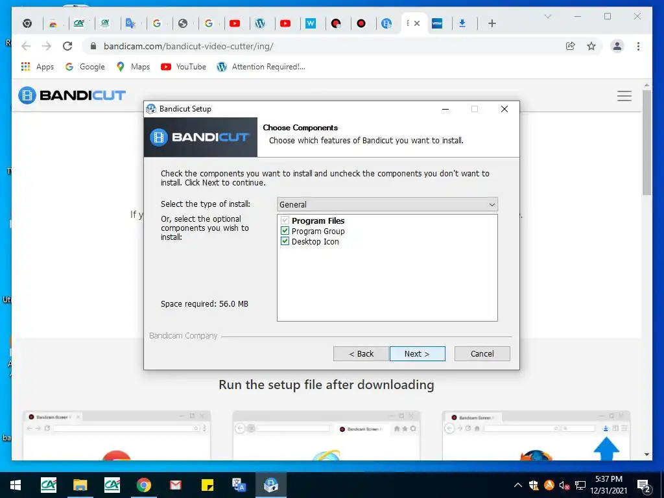This screenshot has height=498, width=664.
Task: Reload the Chrome page
Action: [67, 46]
